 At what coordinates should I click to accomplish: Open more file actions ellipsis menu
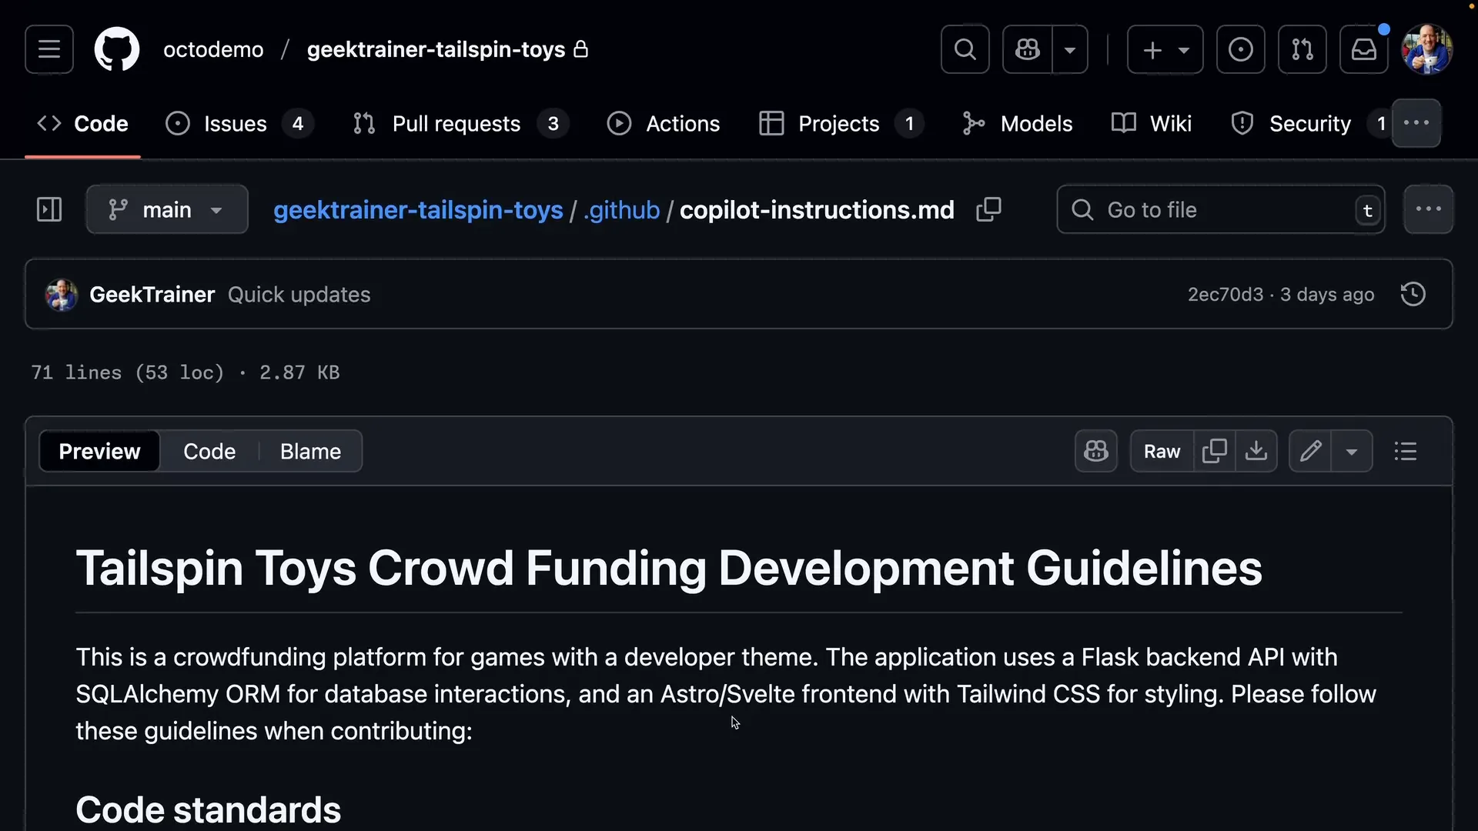pos(1428,209)
